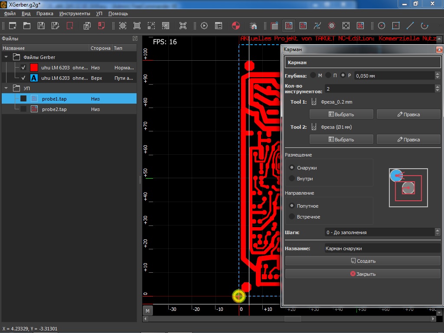Click the Шаги field spinner arrows

437,232
